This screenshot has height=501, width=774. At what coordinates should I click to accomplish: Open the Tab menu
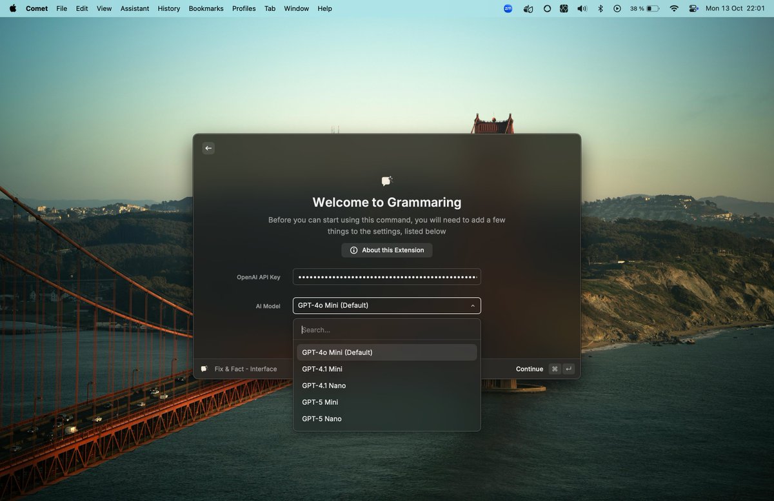click(x=270, y=8)
